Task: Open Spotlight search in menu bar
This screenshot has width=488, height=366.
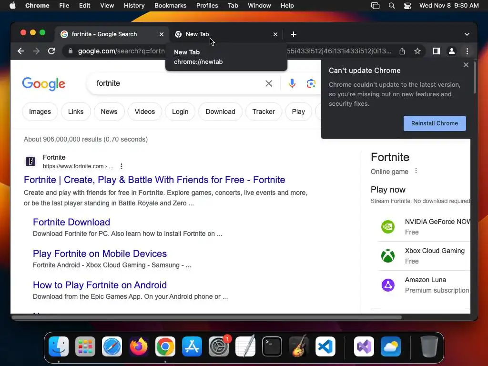Action: pyautogui.click(x=392, y=6)
